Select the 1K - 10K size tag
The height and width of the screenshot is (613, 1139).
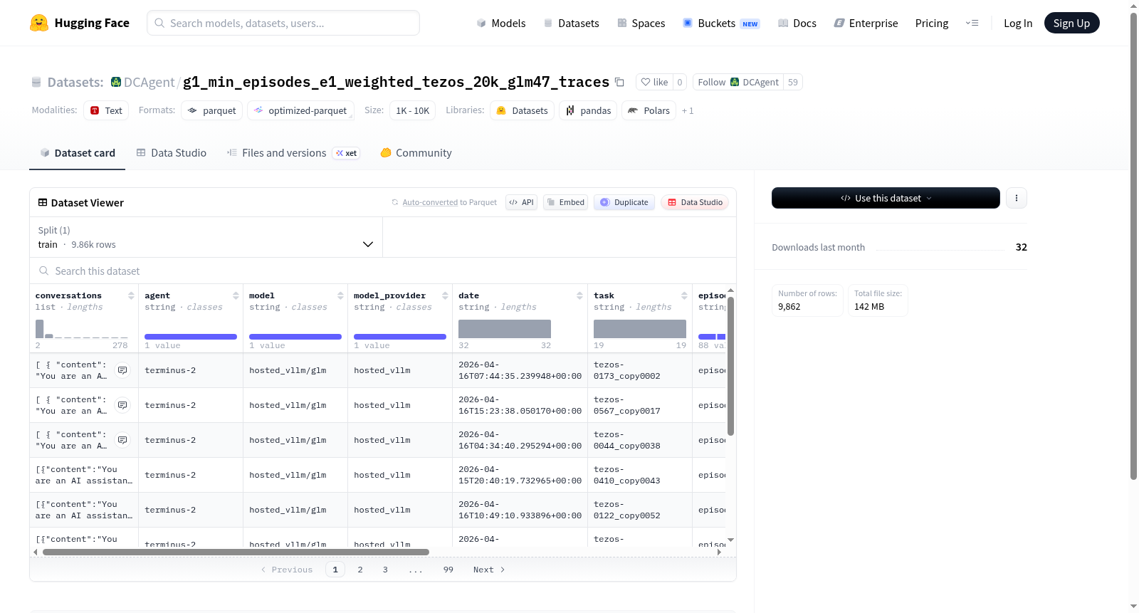[x=413, y=110]
